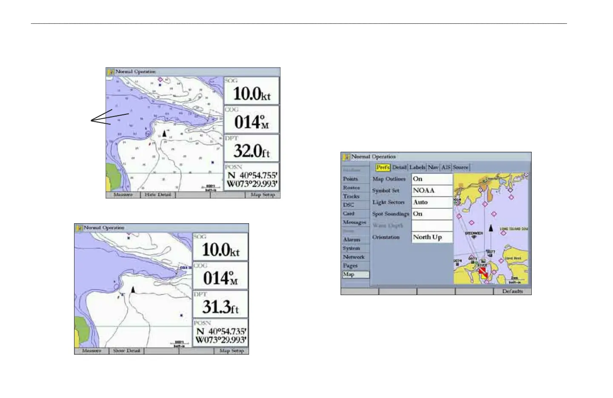The height and width of the screenshot is (398, 613).
Task: Select the highlighted Map side menu item
Action: [x=356, y=275]
